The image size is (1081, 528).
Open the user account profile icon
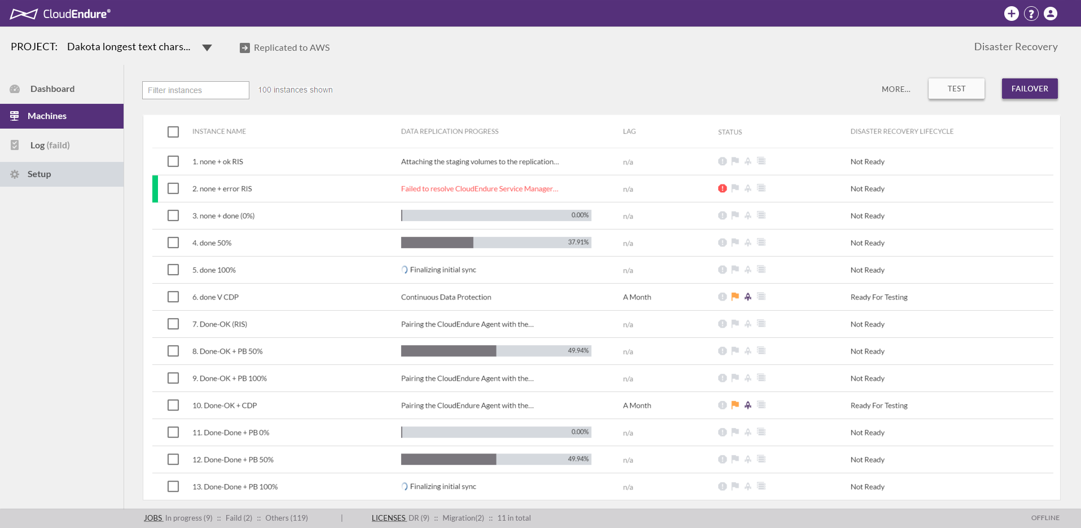pos(1050,14)
